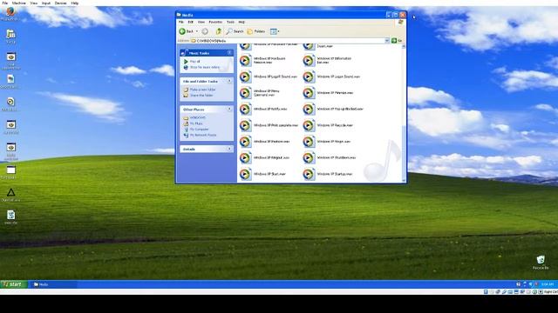Select Windows XP Minimize.wav file icon
The image size is (558, 313).
click(309, 93)
